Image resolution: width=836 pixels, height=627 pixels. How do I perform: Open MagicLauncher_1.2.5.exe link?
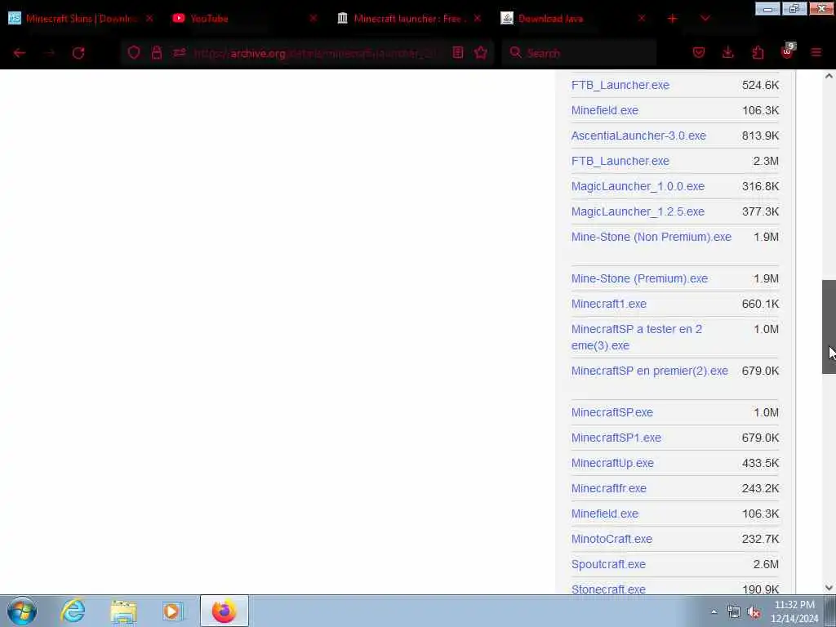tap(638, 211)
